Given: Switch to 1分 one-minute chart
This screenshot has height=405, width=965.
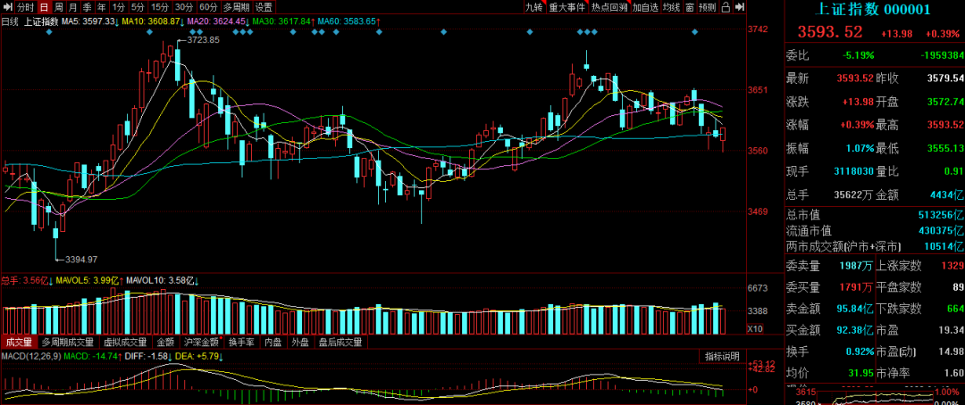Looking at the screenshot, I should click(118, 7).
